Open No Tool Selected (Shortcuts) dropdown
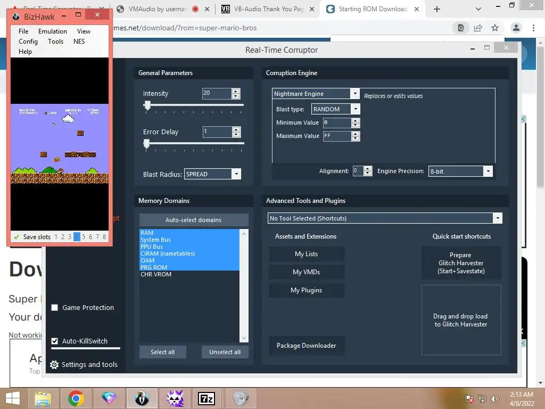545x409 pixels. click(498, 218)
